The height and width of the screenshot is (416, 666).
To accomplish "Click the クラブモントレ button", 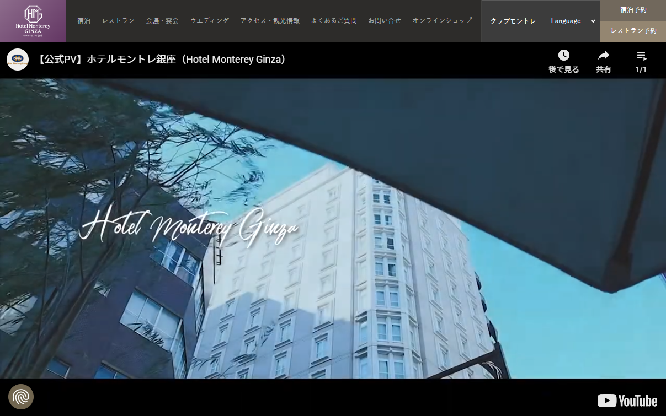I will (513, 21).
